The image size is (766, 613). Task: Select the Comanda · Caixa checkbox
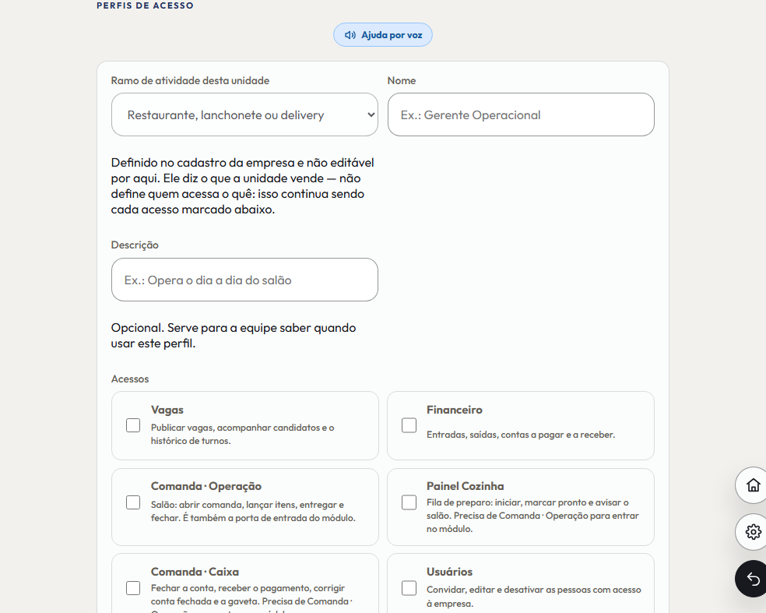(x=133, y=587)
